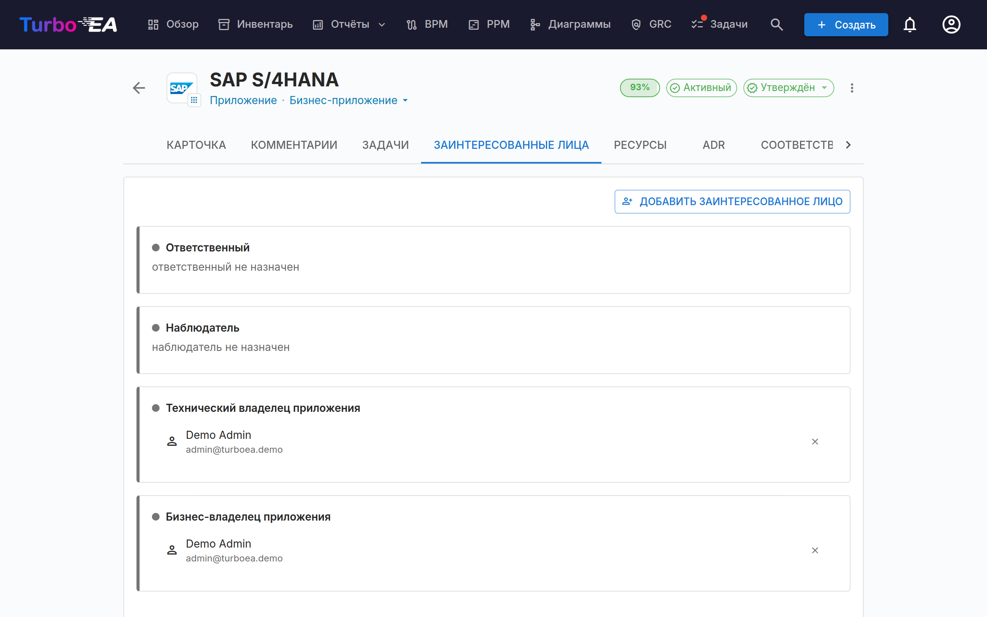The height and width of the screenshot is (617, 987).
Task: Open the Обзор dashboard menu item
Action: click(173, 24)
